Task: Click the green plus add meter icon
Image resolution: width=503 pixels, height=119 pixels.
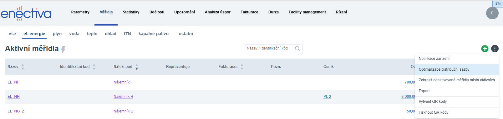Action: point(485,49)
